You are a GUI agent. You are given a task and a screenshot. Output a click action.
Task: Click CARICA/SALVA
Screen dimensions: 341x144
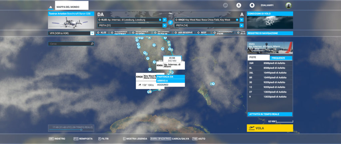pyautogui.click(x=170, y=139)
